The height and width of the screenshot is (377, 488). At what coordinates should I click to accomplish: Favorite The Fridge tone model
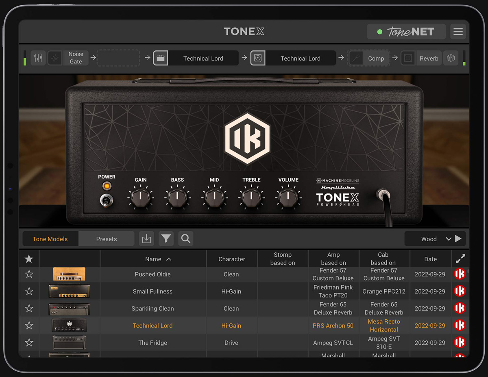(29, 342)
